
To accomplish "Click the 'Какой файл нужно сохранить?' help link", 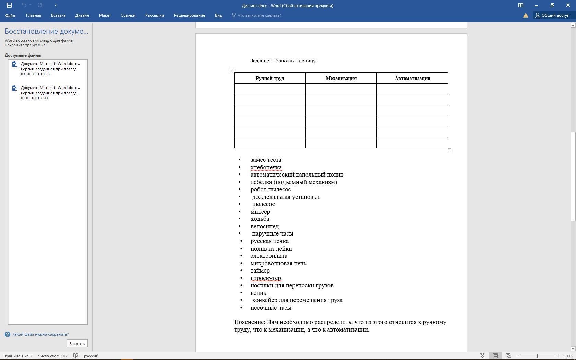I will coord(40,334).
